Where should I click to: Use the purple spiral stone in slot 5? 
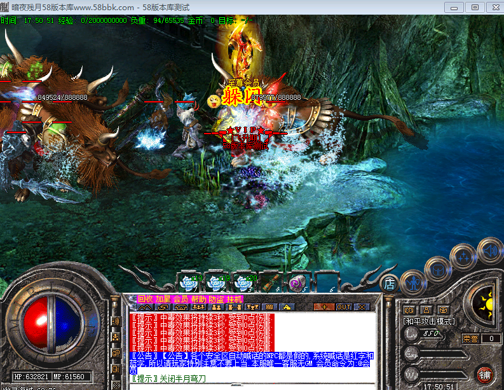point(298,283)
